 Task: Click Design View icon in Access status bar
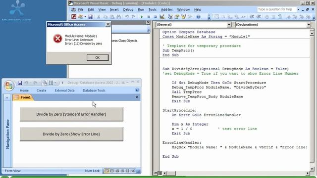(133, 171)
